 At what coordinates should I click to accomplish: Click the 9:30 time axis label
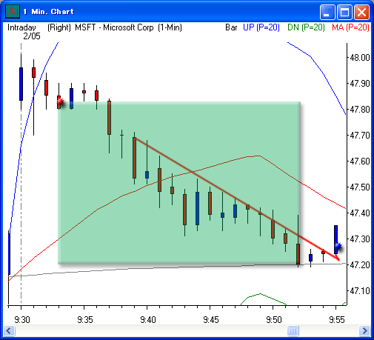22,320
